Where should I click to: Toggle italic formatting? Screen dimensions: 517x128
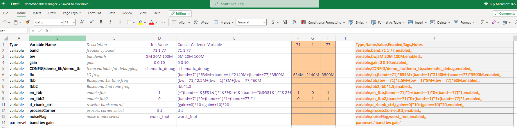coord(110,22)
